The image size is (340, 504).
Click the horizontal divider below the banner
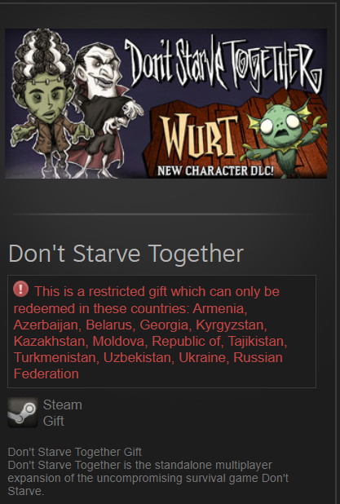coord(159,214)
